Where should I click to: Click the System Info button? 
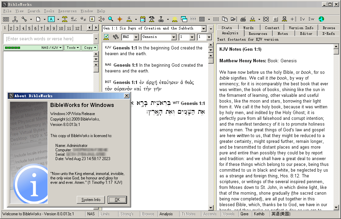[x=91, y=200]
